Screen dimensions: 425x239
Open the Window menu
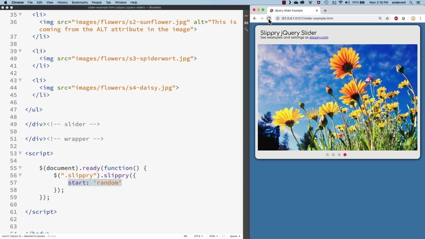tap(120, 2)
